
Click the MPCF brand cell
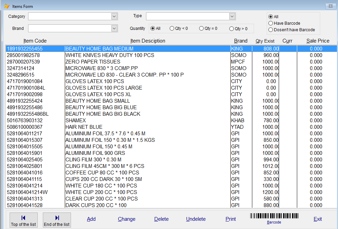point(238,62)
